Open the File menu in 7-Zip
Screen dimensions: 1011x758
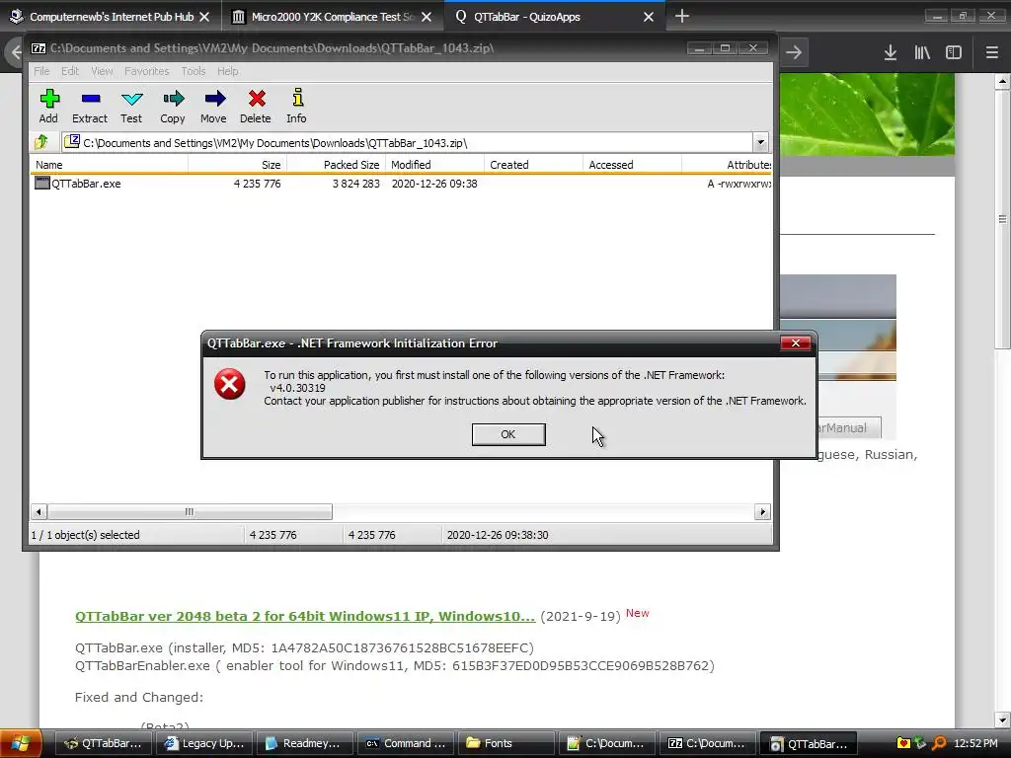[41, 71]
